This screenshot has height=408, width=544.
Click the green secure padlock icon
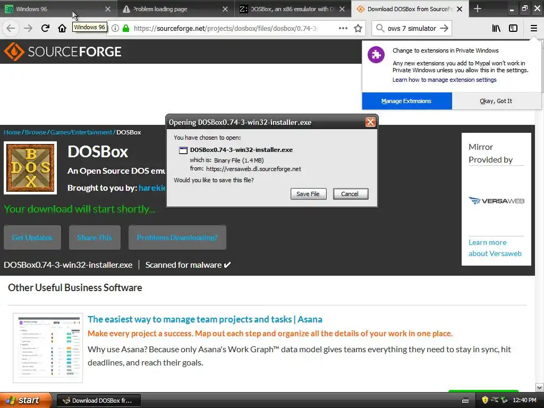click(x=126, y=29)
